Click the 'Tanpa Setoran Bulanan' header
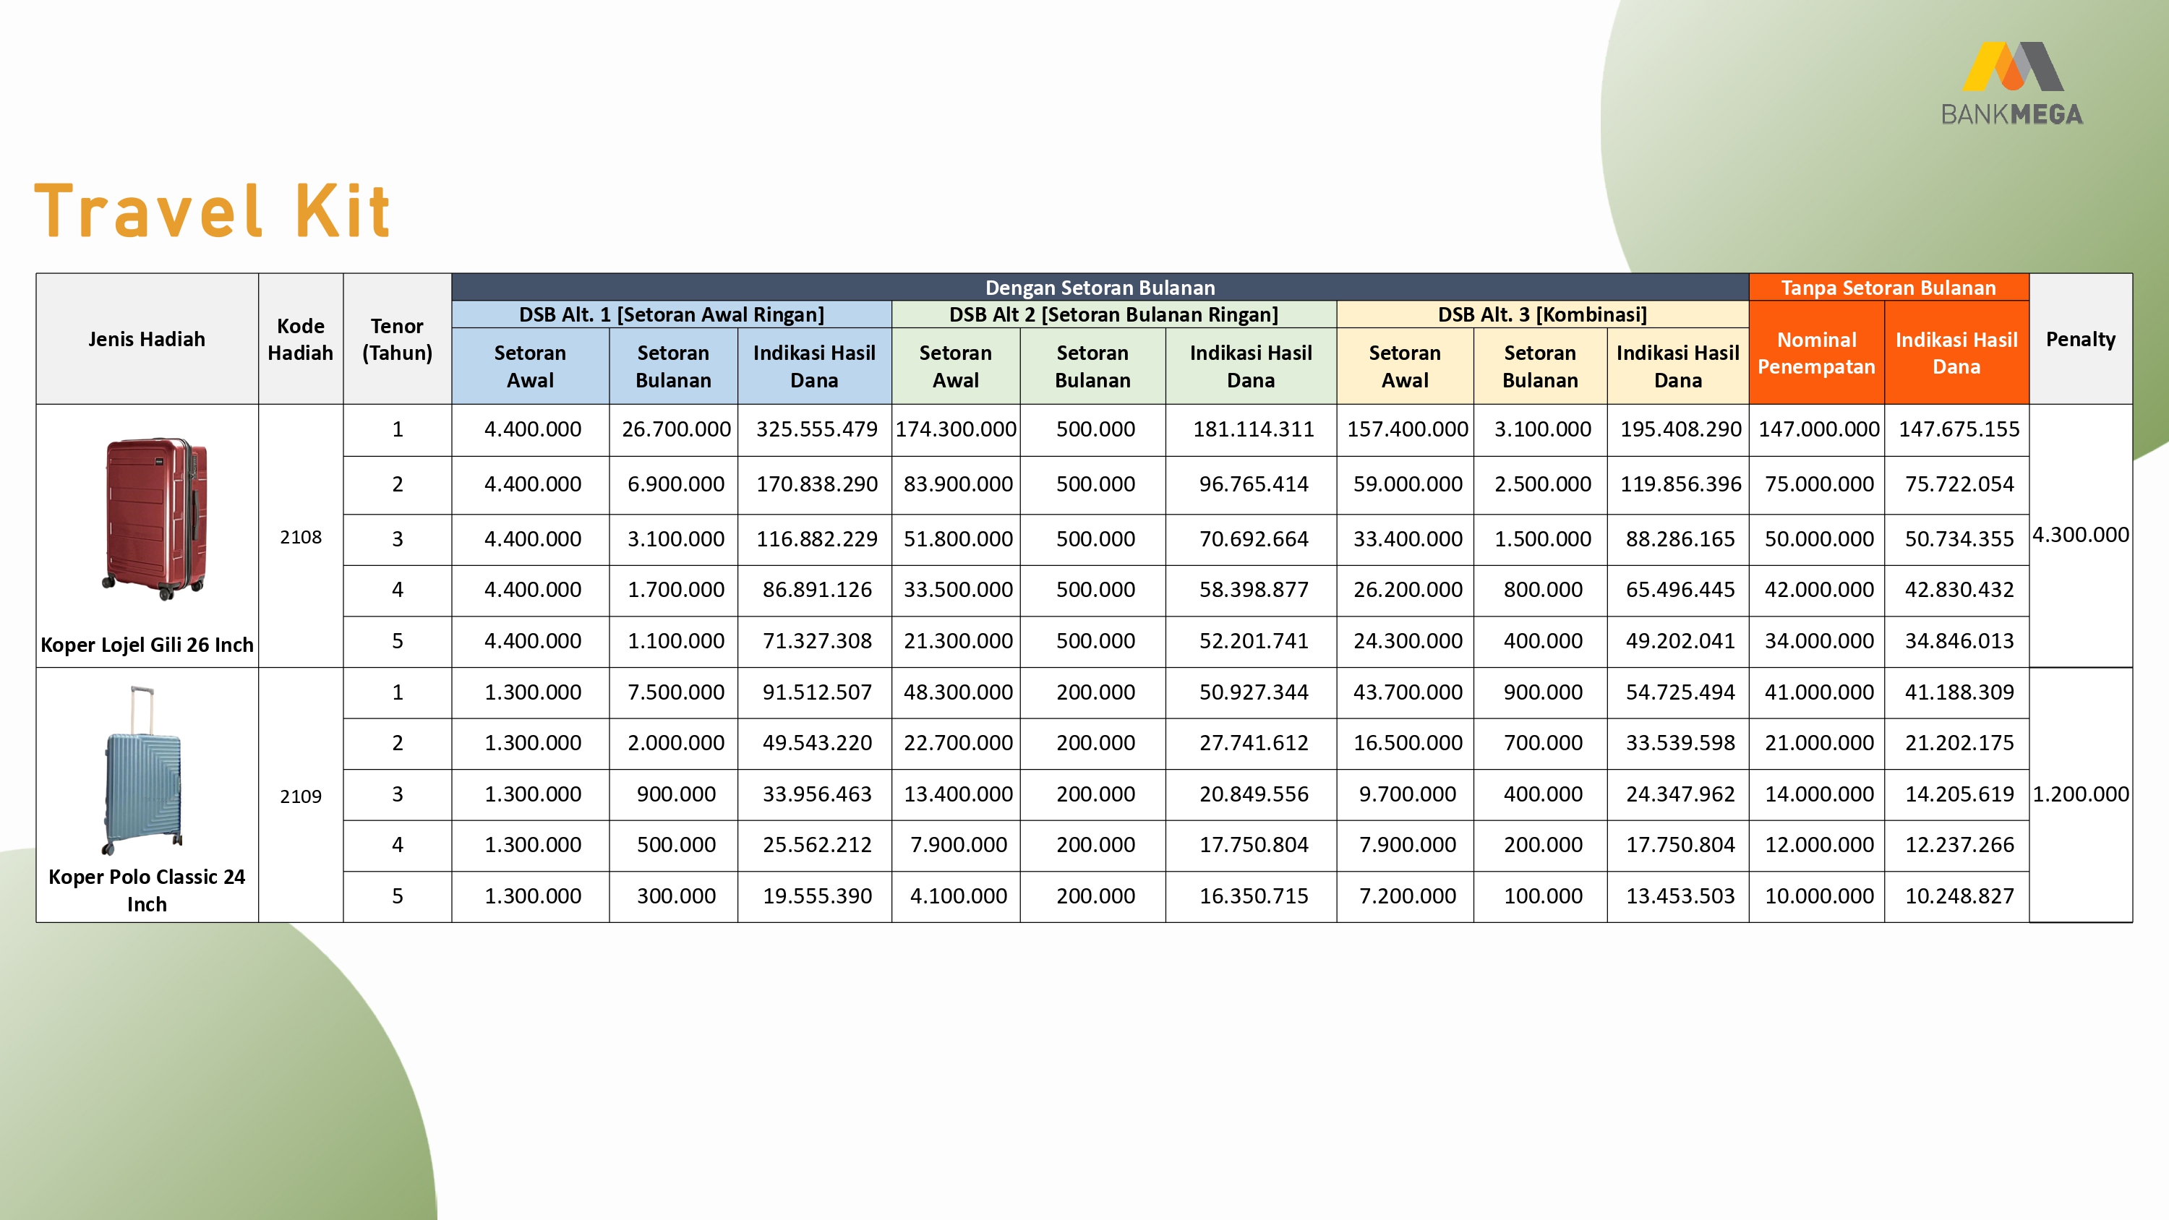This screenshot has height=1220, width=2169. [x=1888, y=287]
